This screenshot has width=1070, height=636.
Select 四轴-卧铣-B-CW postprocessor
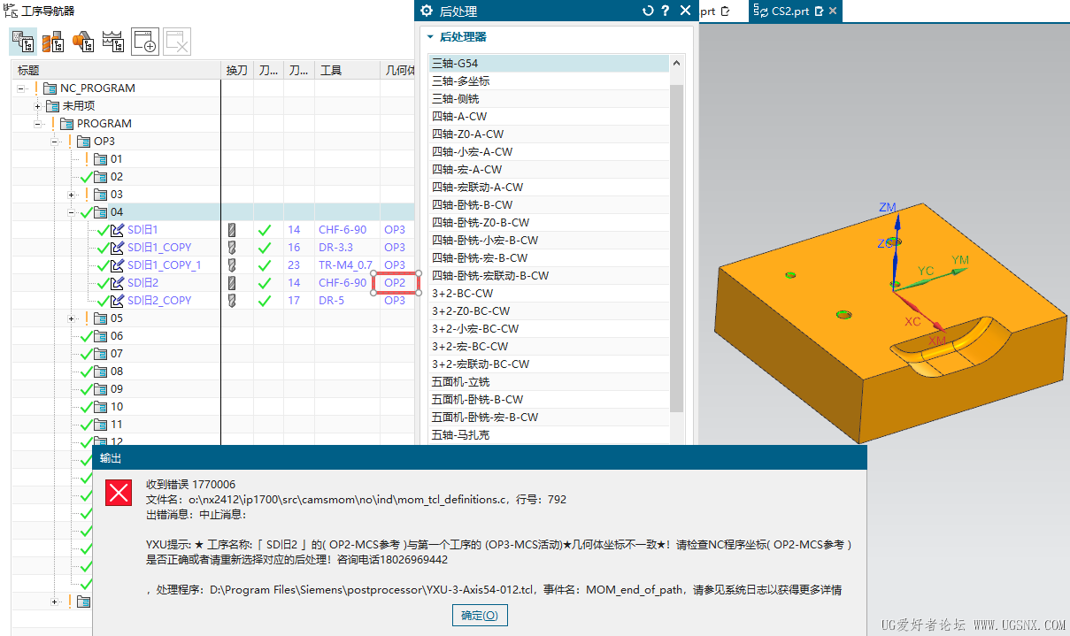(x=549, y=205)
